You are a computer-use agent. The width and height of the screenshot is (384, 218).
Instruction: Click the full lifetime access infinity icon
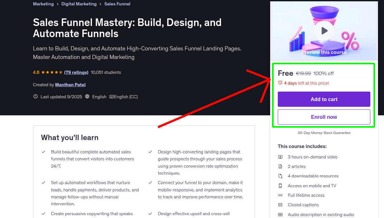click(280, 195)
